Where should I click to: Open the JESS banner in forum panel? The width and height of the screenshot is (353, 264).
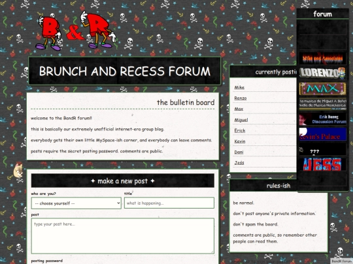[x=323, y=164]
